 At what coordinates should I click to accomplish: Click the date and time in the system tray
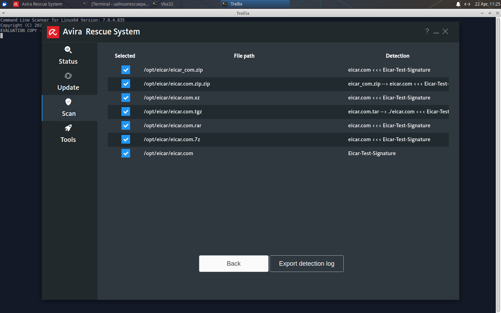[485, 4]
